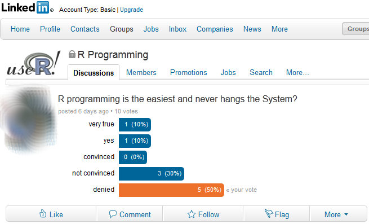This screenshot has width=369, height=224.
Task: Open the More item in top navigation
Action: tap(279, 29)
